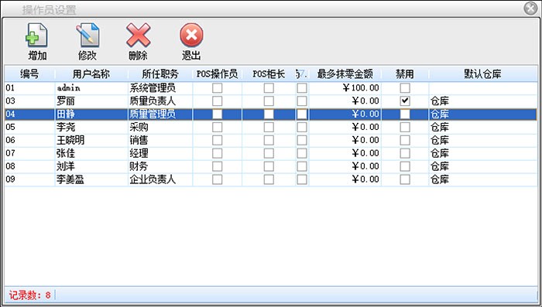Toggle POS操作员 checkbox for 刘洋
This screenshot has height=307, width=542.
pos(217,166)
